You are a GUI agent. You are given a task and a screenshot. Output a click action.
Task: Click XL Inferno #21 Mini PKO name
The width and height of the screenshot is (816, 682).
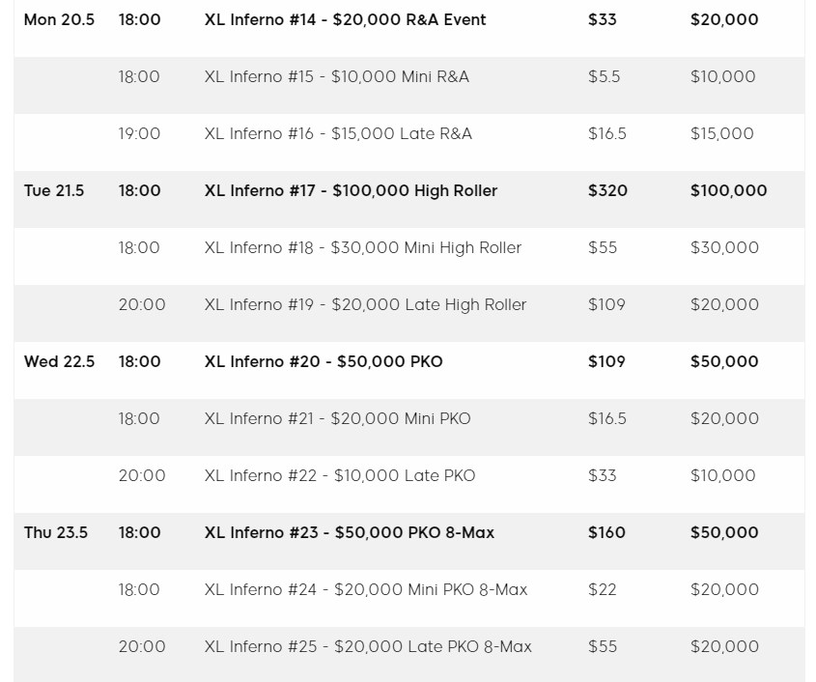[337, 419]
